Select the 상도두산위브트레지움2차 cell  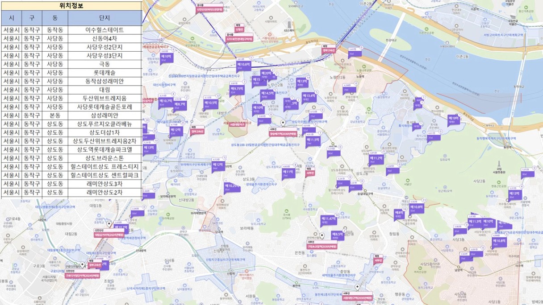(104, 141)
